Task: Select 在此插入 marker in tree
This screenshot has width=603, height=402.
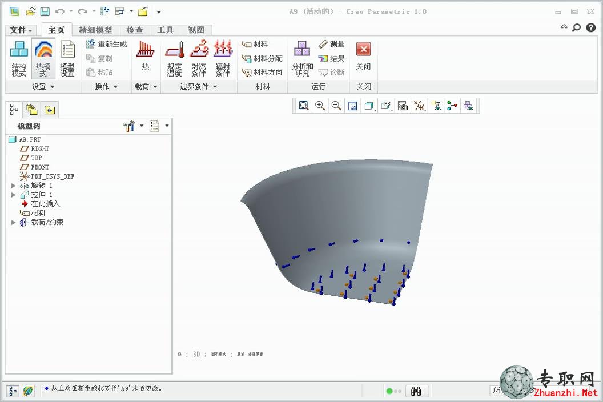Action: point(41,204)
